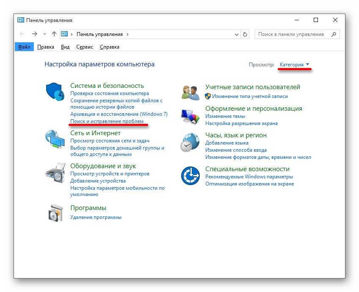The width and height of the screenshot is (359, 292).
Task: Open the Вид menu
Action: pyautogui.click(x=65, y=47)
